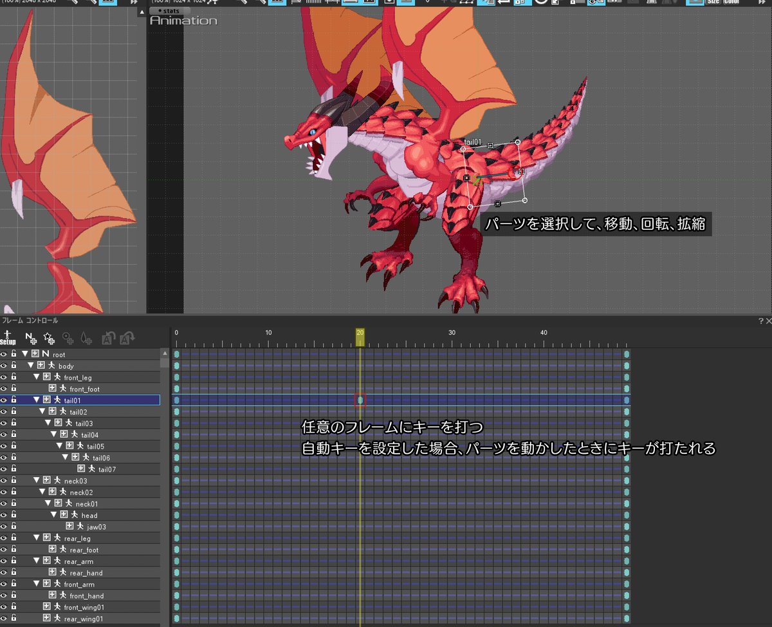Lock the rear_foot part
Image resolution: width=772 pixels, height=627 pixels.
point(14,550)
